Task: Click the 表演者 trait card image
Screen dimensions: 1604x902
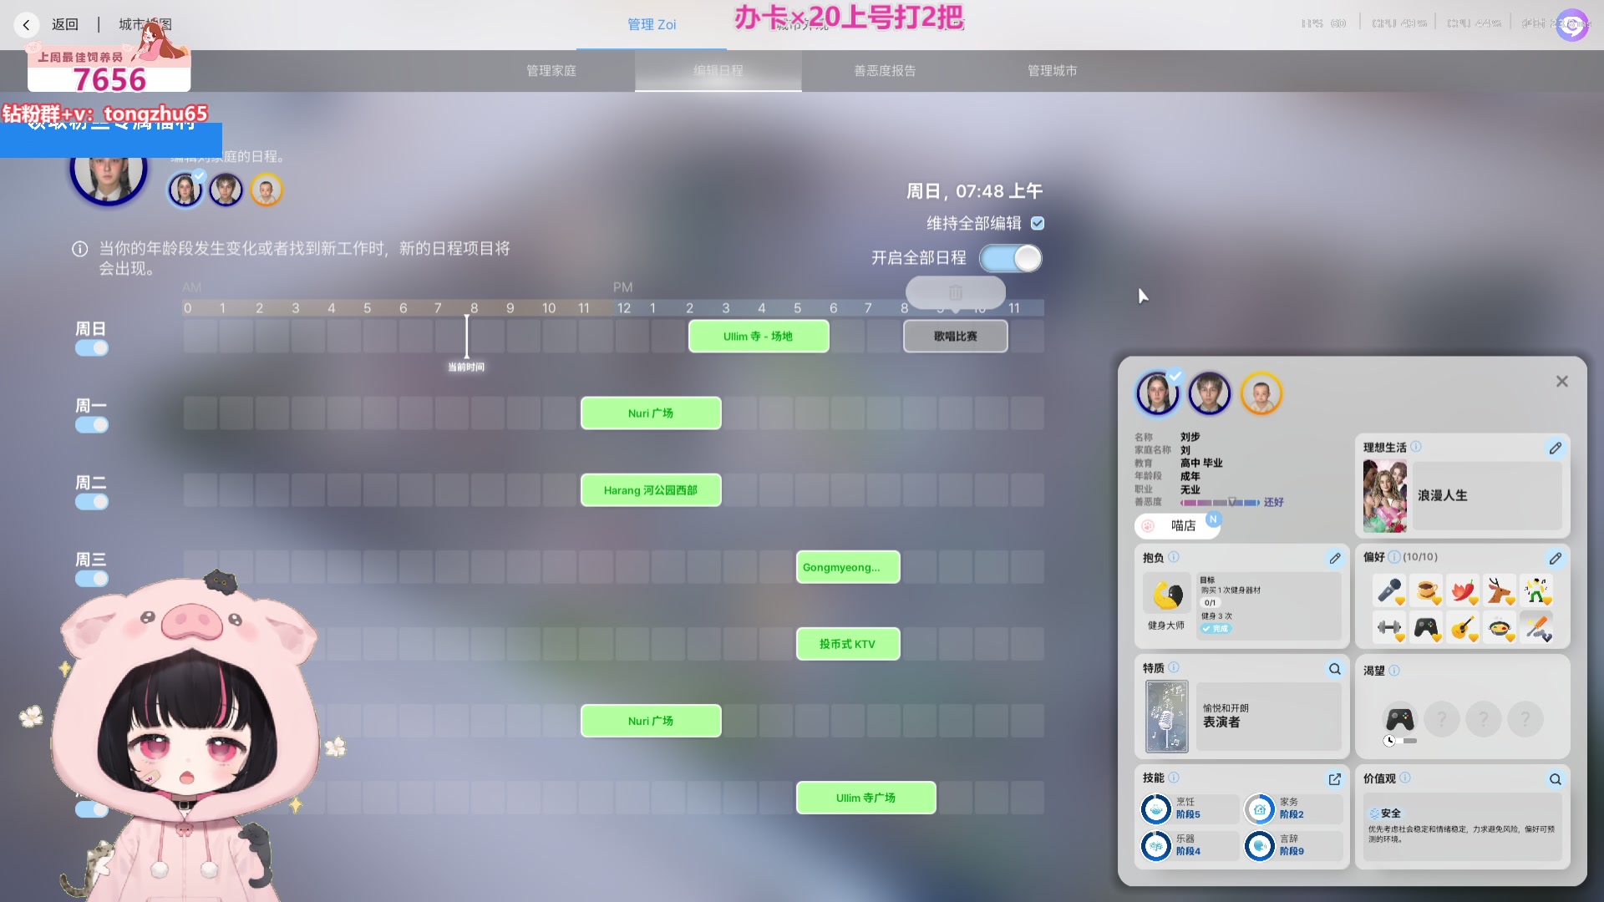Action: coord(1167,717)
